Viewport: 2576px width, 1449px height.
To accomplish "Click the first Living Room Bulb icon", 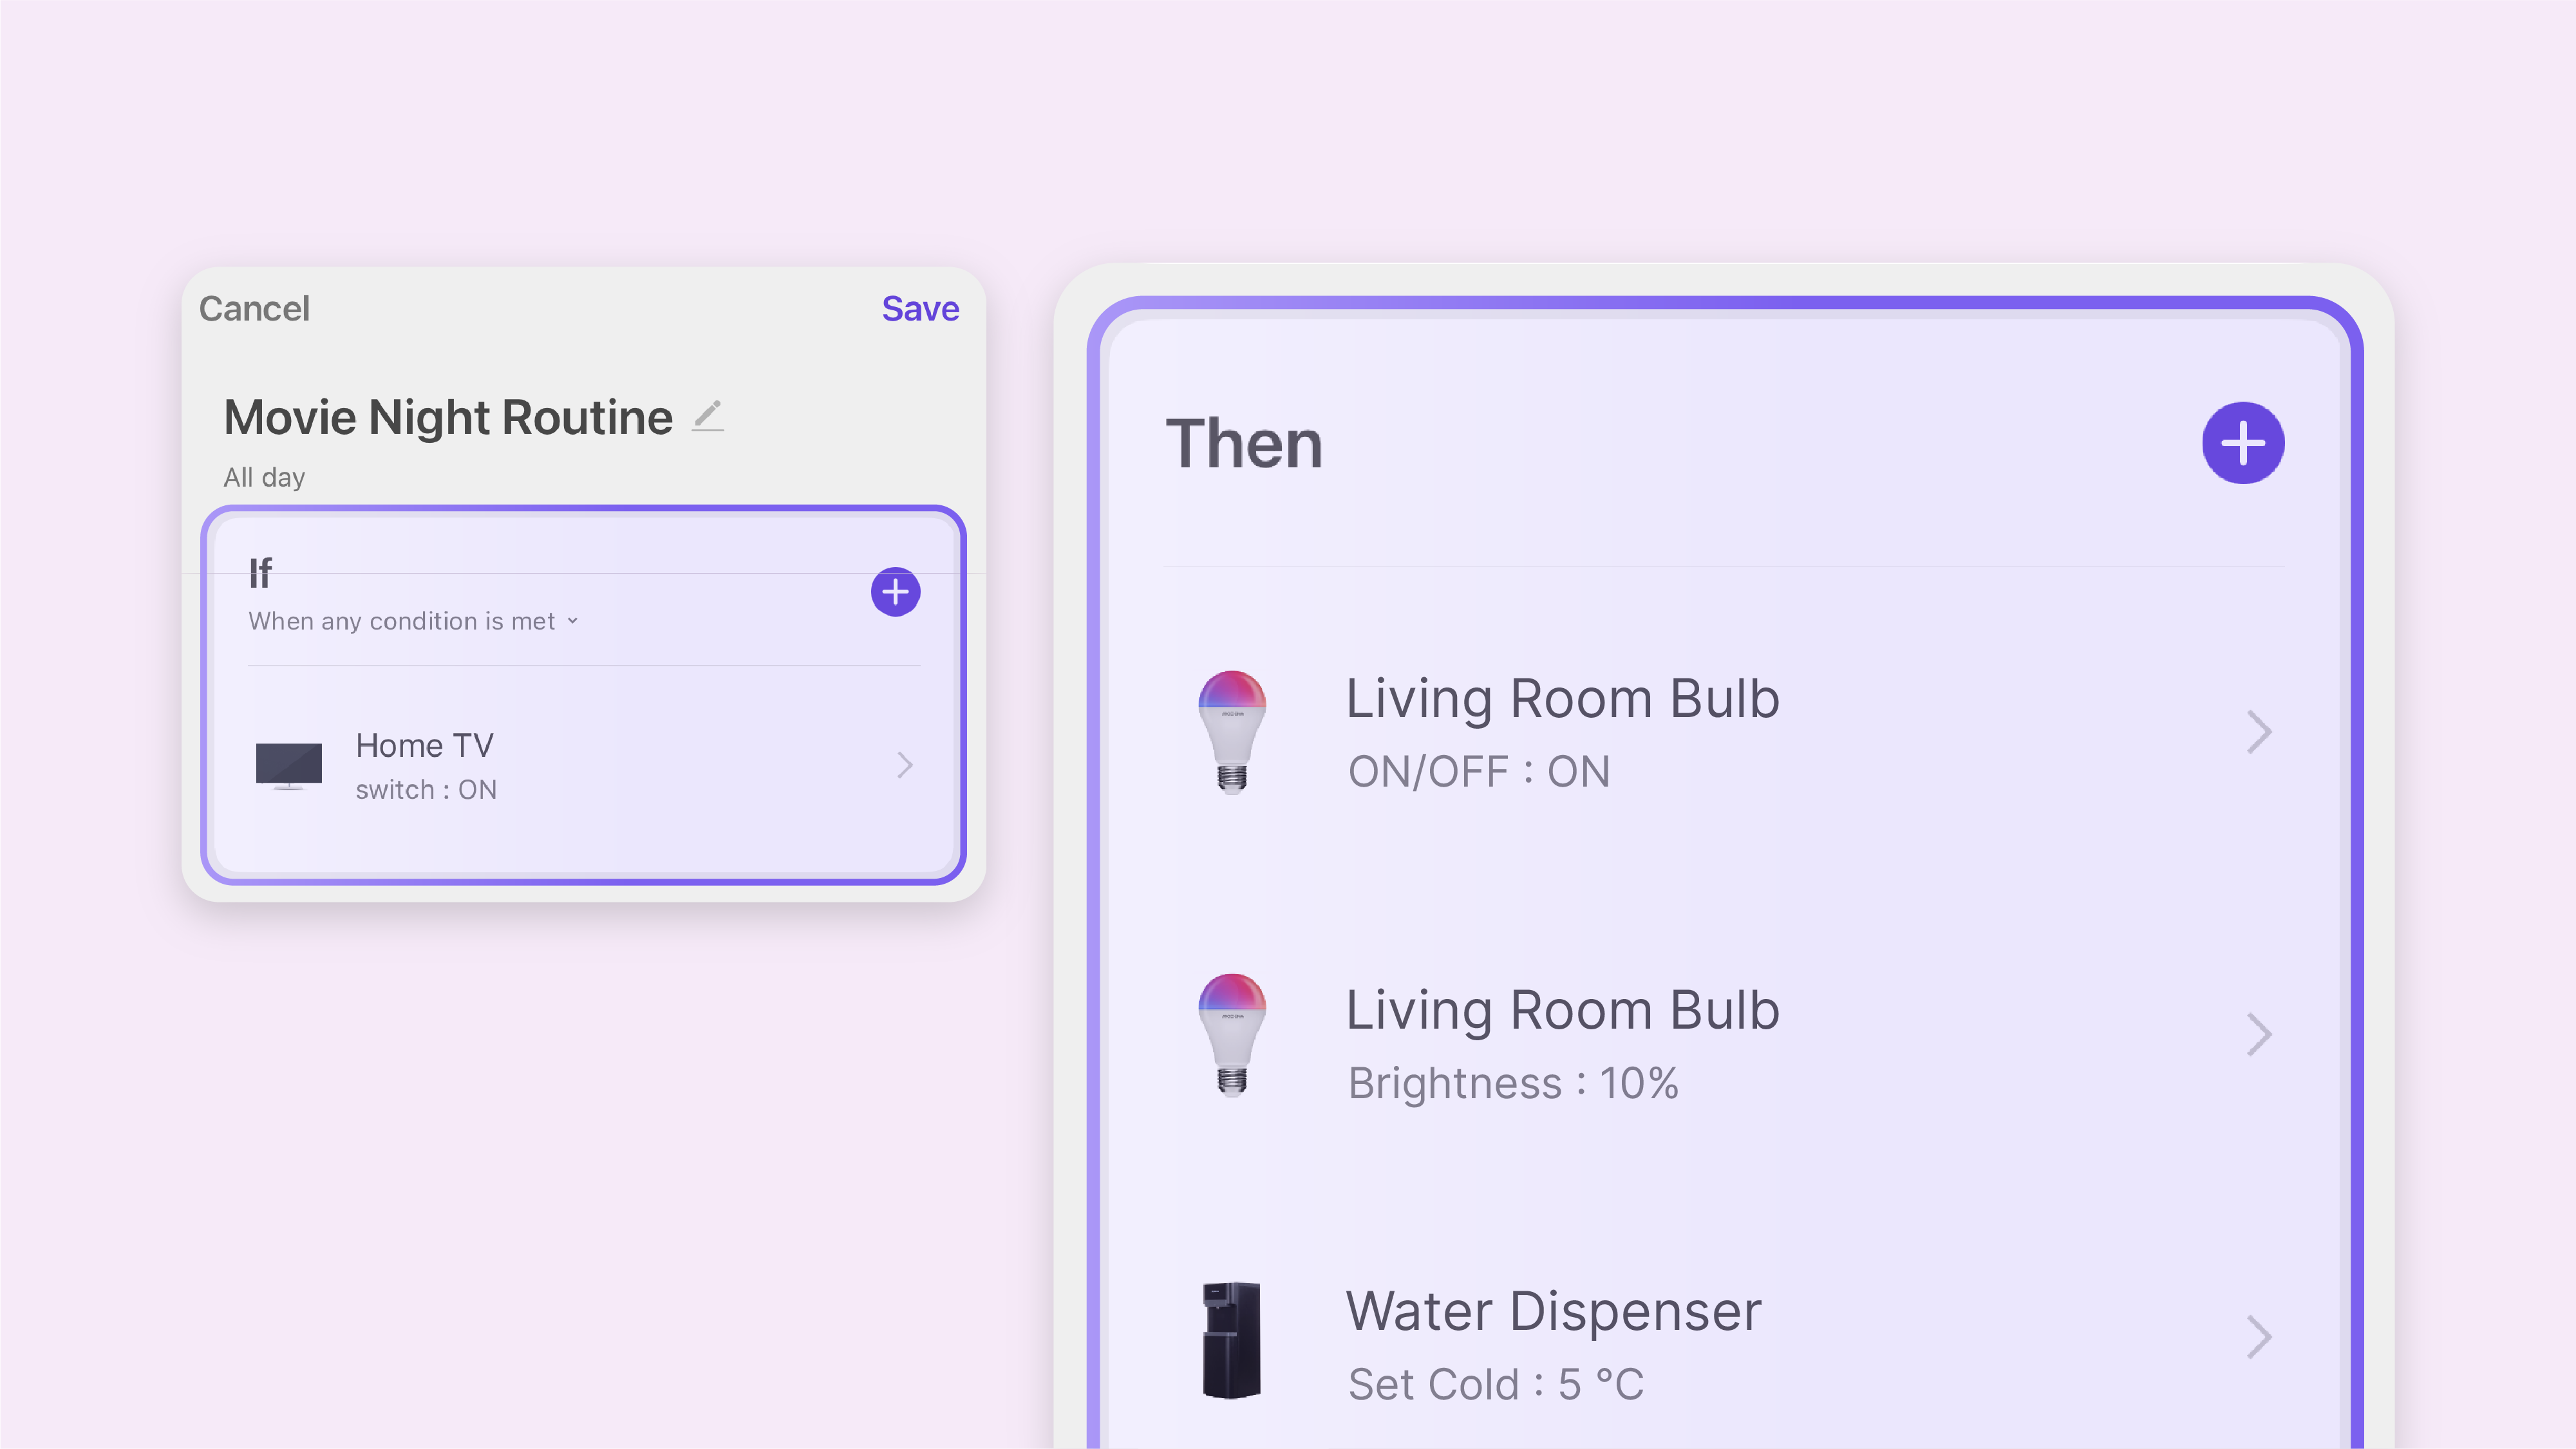I will [x=1232, y=732].
